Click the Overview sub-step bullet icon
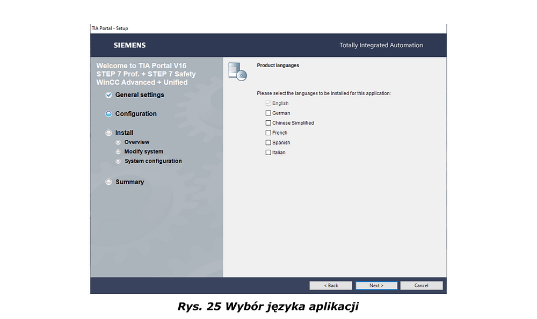Screen dimensions: 537x319 (x=118, y=142)
